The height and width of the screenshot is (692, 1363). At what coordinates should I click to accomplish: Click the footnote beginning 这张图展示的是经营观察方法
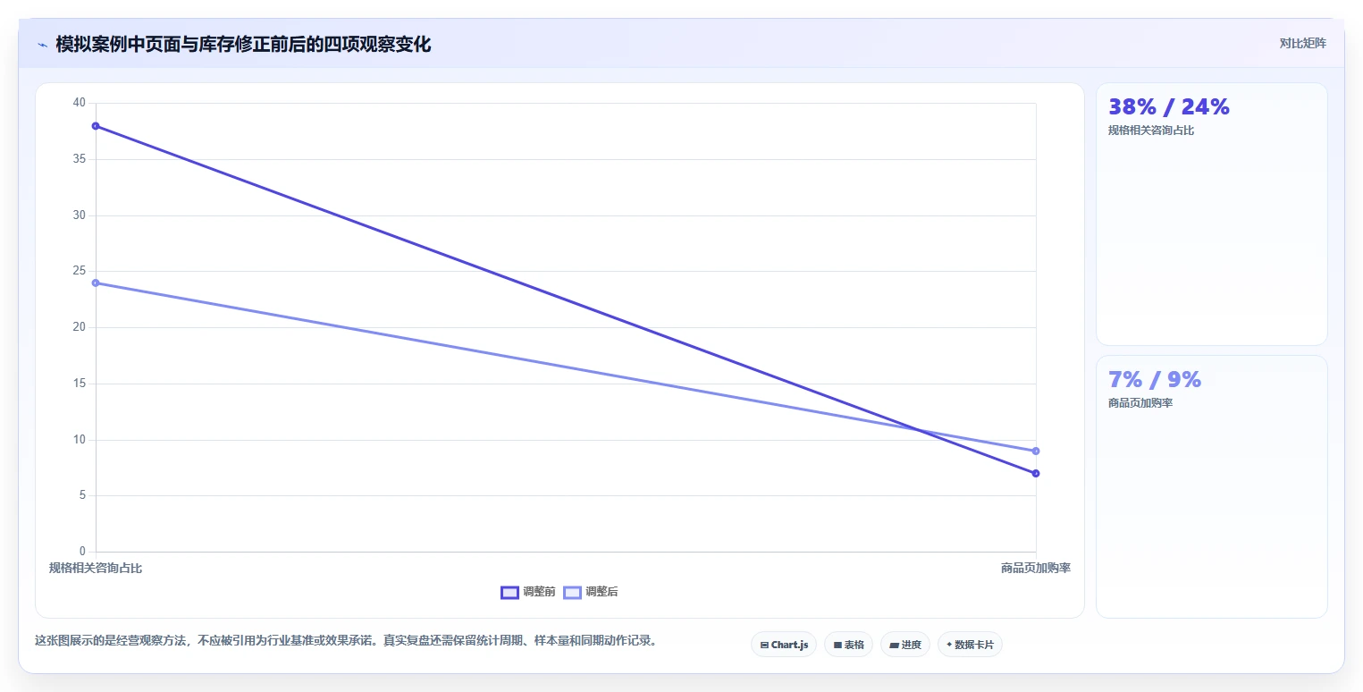click(x=346, y=641)
